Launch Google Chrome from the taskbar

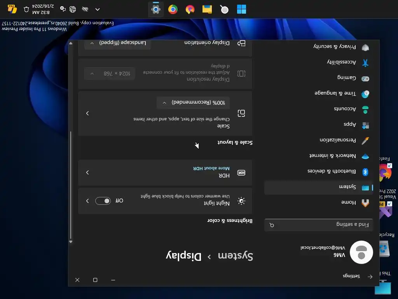click(173, 9)
